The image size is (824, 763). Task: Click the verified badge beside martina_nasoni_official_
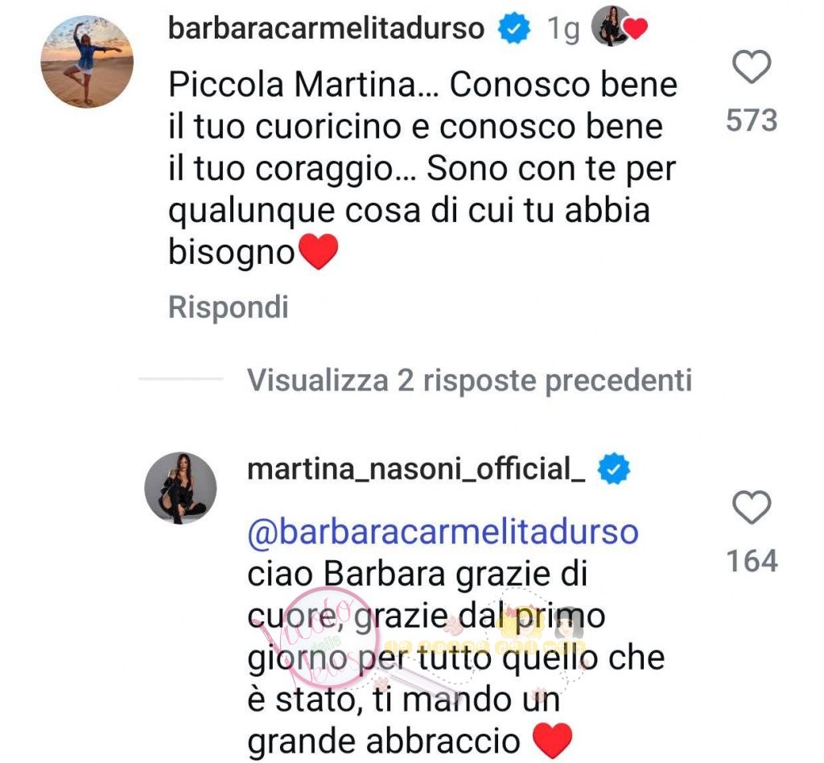click(614, 468)
